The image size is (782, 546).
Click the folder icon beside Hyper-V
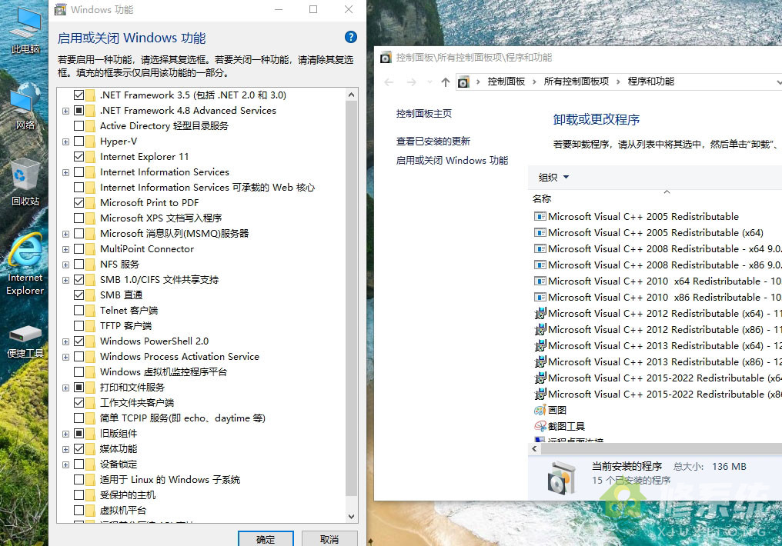90,141
